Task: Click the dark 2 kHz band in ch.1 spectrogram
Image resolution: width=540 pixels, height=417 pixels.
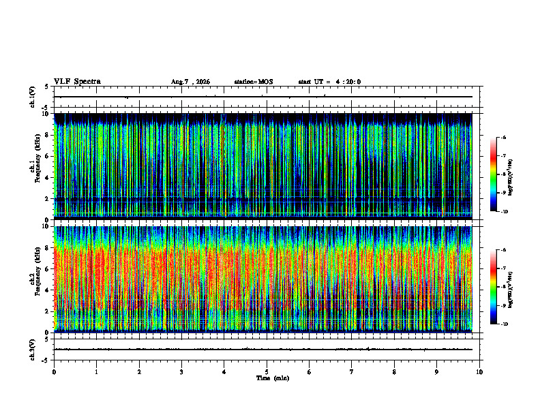Action: [263, 200]
